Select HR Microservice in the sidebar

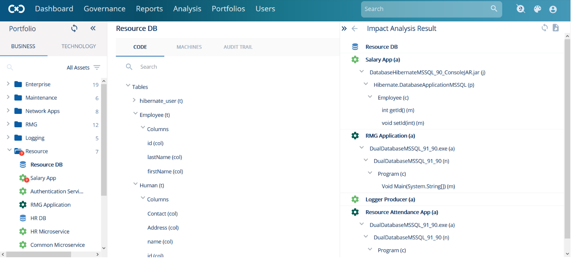(x=50, y=231)
